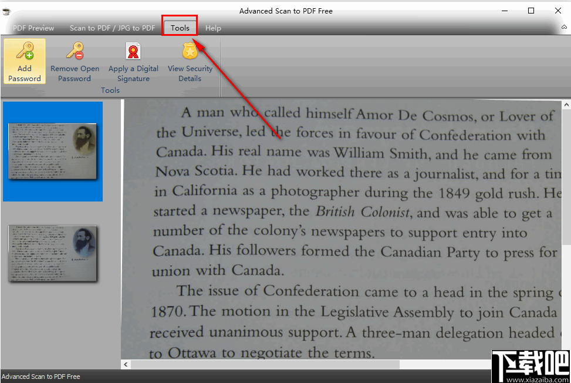571x383 pixels.
Task: Minimize the Advanced Scan to PDF window
Action: tap(504, 10)
